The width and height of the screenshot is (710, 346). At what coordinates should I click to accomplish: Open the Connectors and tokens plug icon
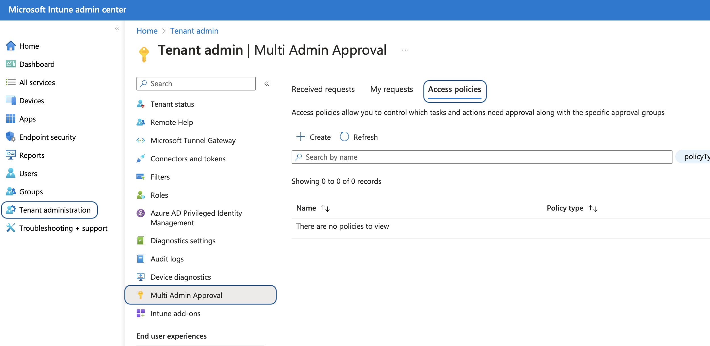point(141,158)
